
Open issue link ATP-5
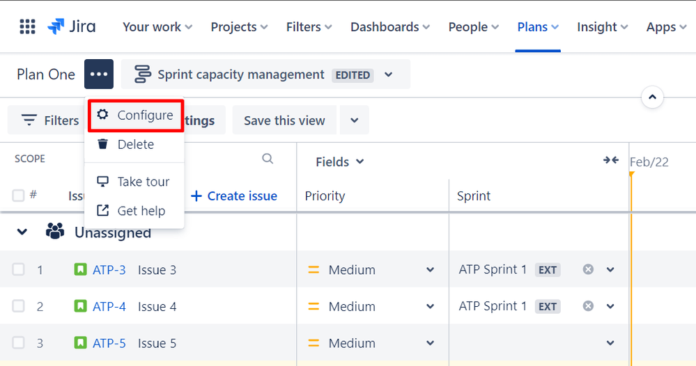[109, 343]
